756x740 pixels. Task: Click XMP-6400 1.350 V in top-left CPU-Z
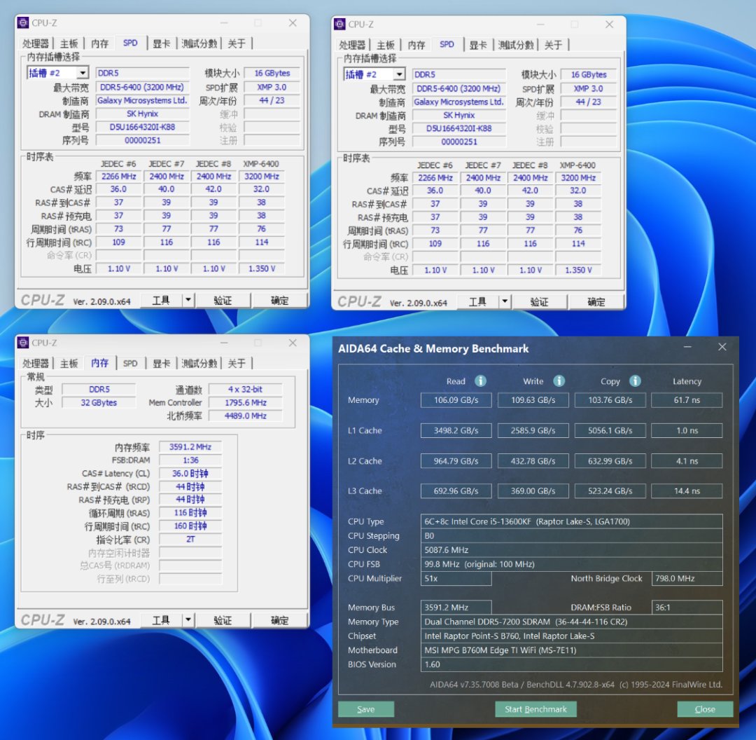tap(262, 268)
